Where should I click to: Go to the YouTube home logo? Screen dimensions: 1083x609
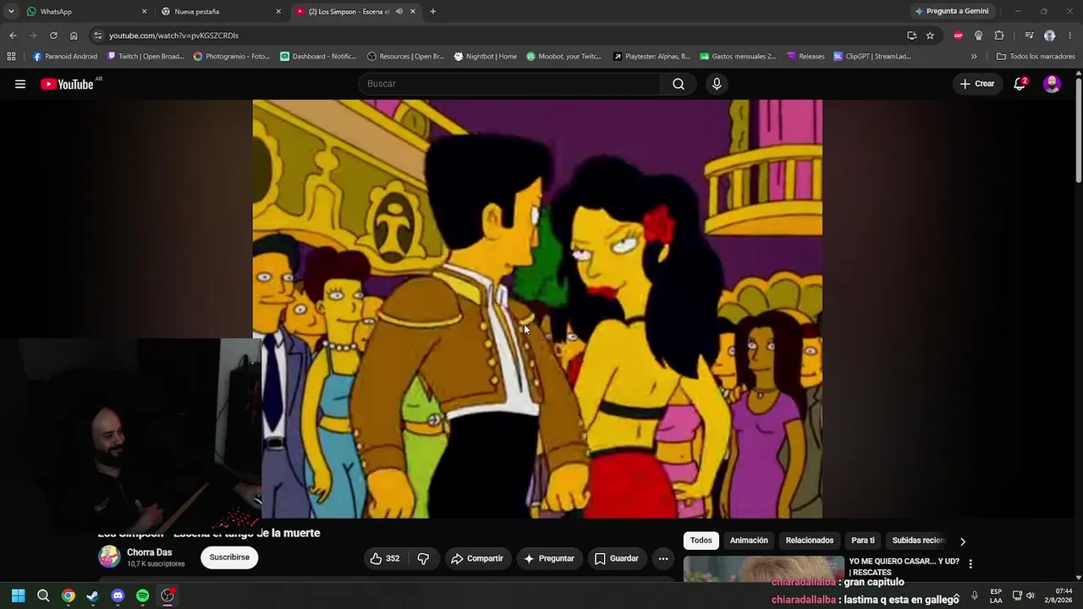[x=67, y=84]
